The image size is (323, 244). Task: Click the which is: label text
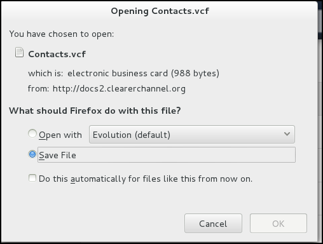coord(46,74)
